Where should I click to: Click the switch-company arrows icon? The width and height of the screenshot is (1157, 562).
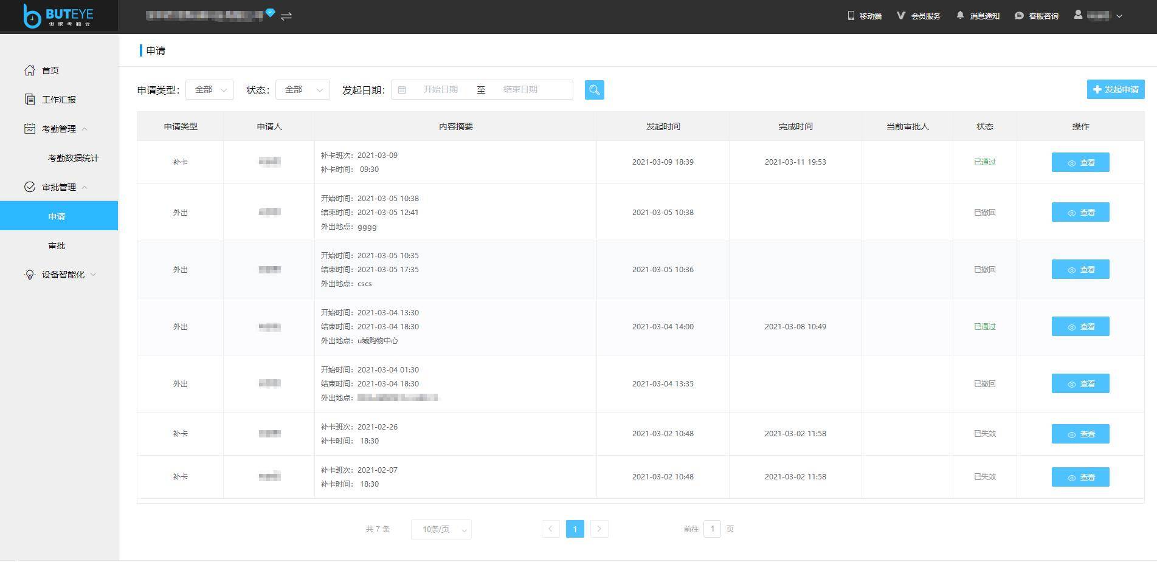coord(286,16)
